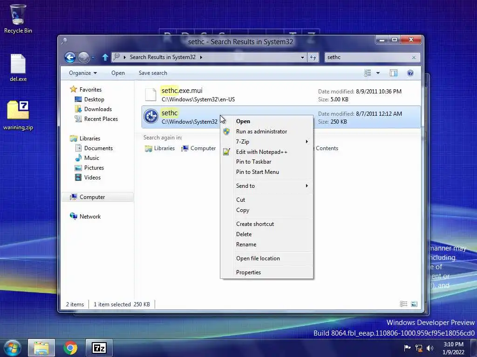Choose Pin to Taskbar
This screenshot has height=357, width=477.
tap(267, 161)
